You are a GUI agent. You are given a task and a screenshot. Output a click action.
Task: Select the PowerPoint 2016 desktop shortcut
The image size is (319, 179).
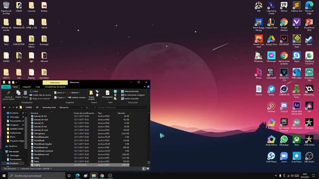(309, 24)
